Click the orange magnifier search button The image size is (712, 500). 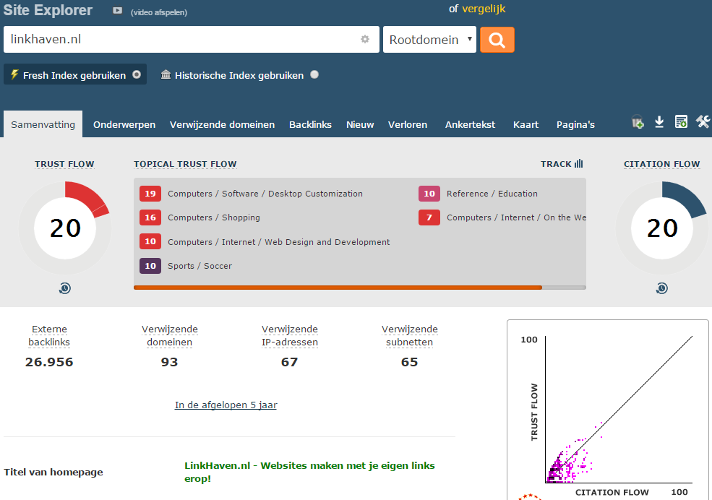(x=497, y=40)
